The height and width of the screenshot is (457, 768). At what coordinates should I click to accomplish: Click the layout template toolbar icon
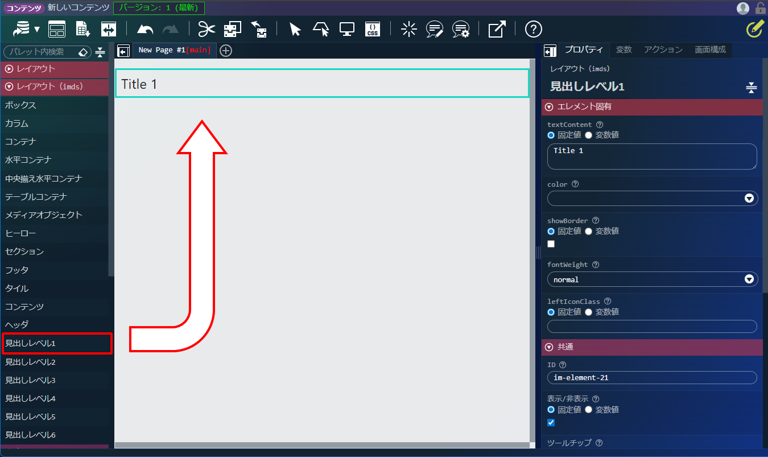tap(57, 29)
